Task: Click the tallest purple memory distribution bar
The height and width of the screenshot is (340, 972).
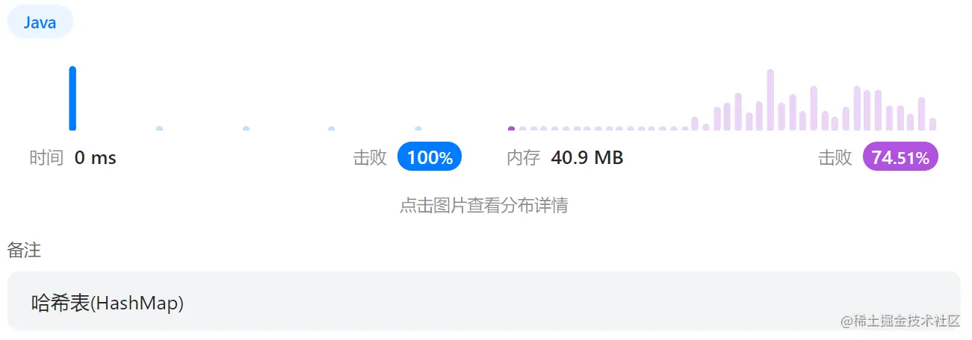Action: pos(770,100)
